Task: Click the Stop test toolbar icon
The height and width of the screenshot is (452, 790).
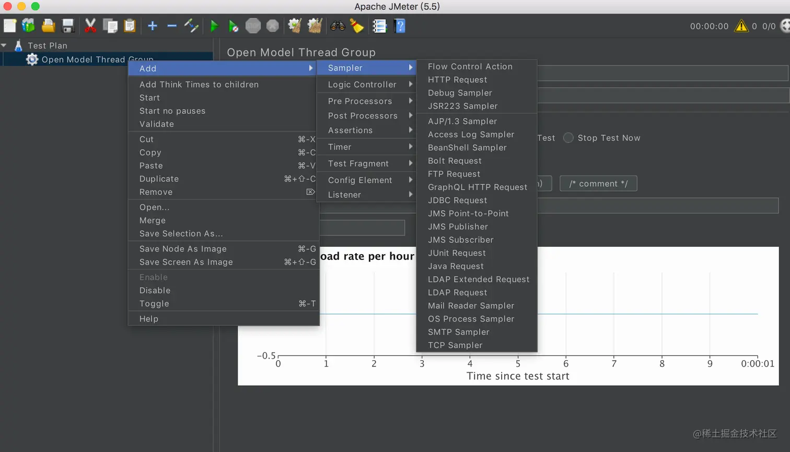Action: 253,26
